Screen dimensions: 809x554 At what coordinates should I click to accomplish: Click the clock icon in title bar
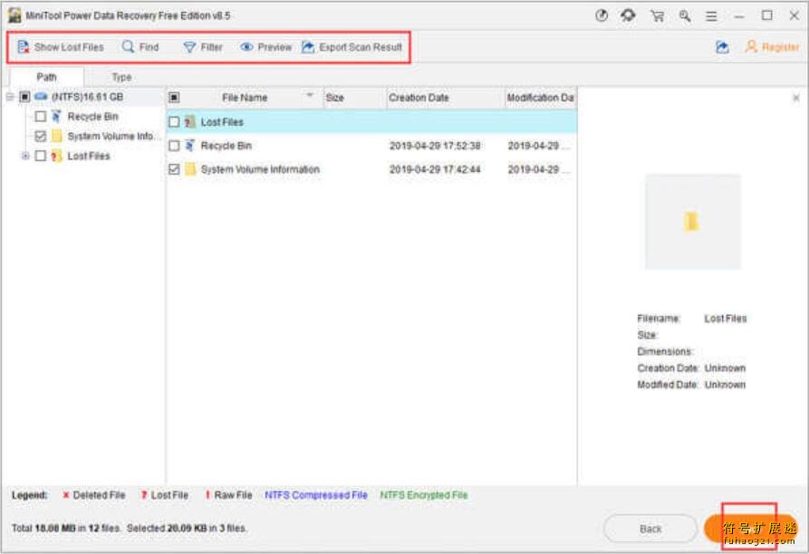click(x=602, y=15)
